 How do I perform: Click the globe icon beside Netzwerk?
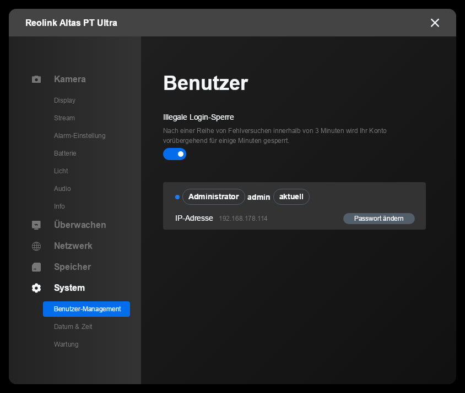pos(36,246)
